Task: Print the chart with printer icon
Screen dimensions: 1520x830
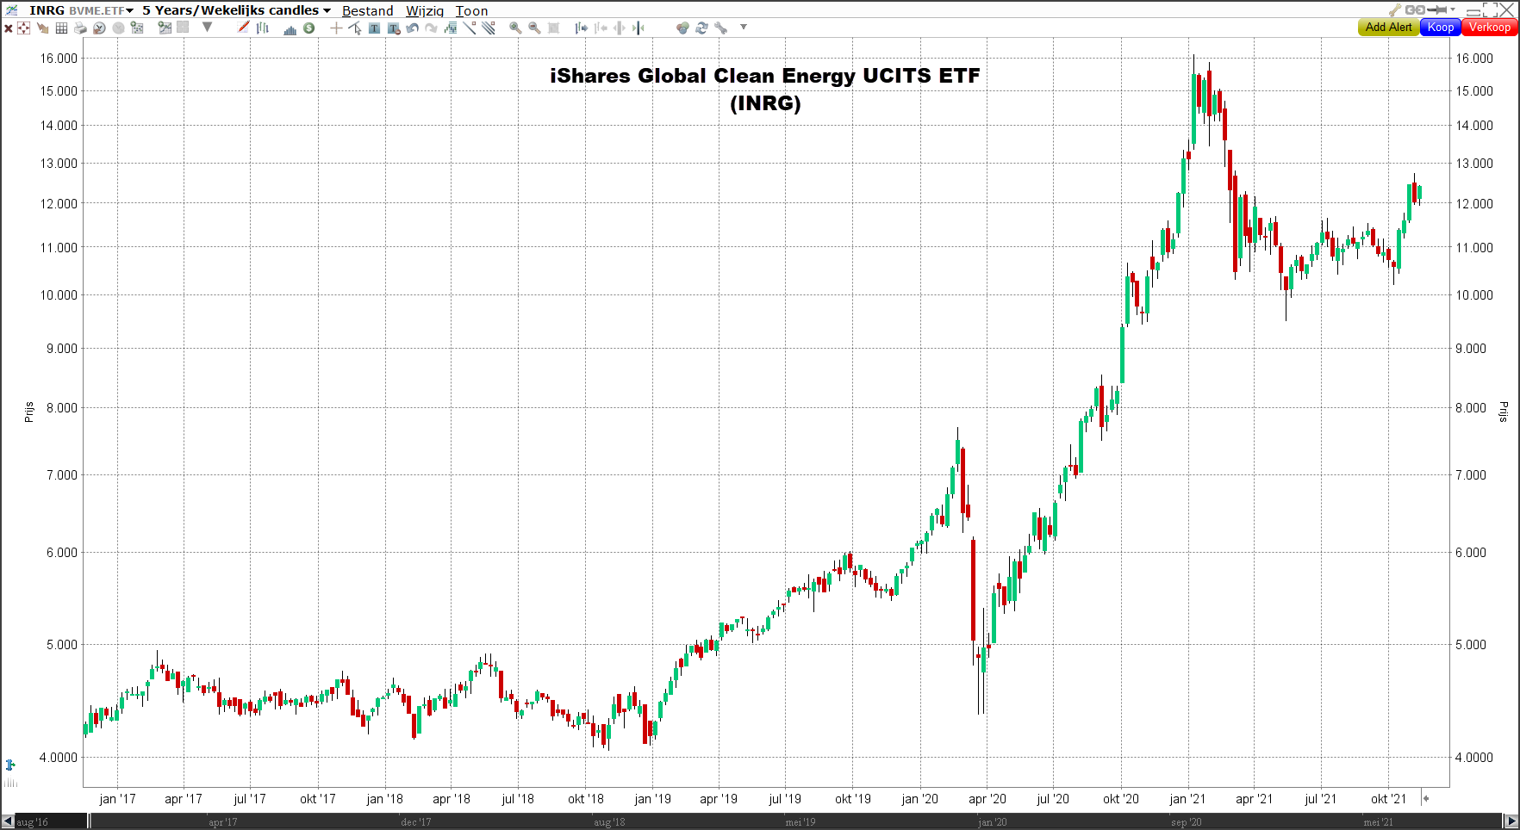Action: (x=80, y=28)
